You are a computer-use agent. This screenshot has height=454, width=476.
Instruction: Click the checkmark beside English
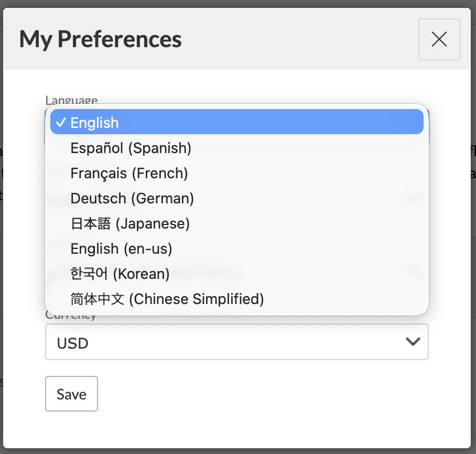pos(61,123)
